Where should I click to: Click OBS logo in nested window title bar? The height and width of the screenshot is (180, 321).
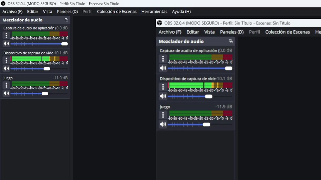(159, 23)
